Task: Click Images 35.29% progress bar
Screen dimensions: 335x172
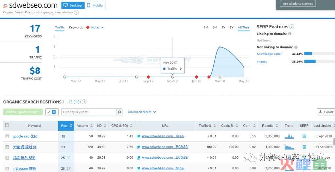Action: tap(319, 62)
